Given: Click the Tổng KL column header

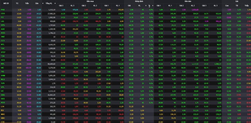Looking at the screenshot, I should 49,3.
